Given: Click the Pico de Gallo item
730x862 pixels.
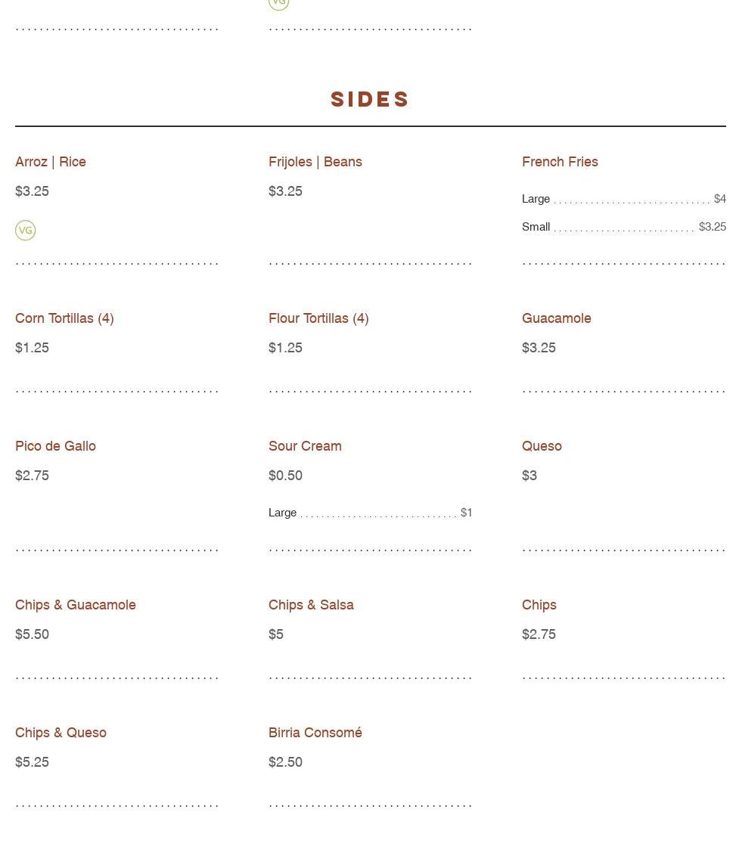Looking at the screenshot, I should pos(55,446).
